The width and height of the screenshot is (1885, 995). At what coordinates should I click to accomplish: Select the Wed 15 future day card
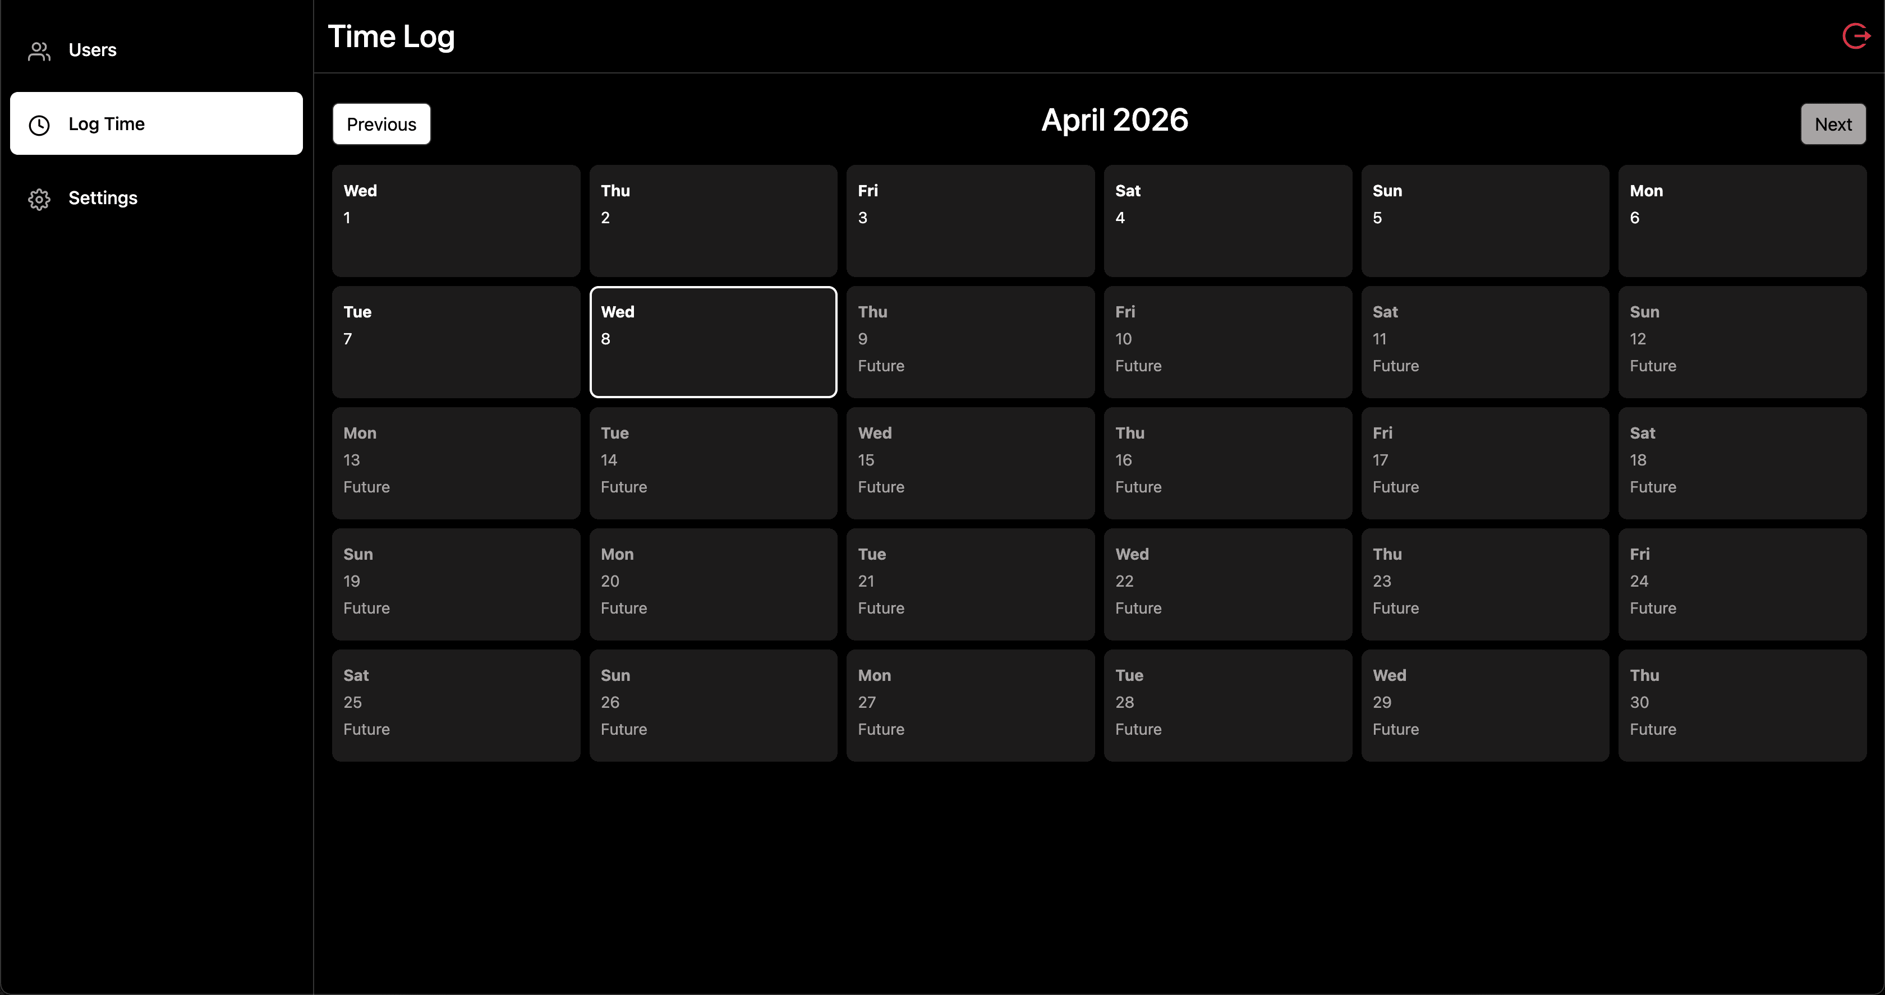(x=971, y=463)
